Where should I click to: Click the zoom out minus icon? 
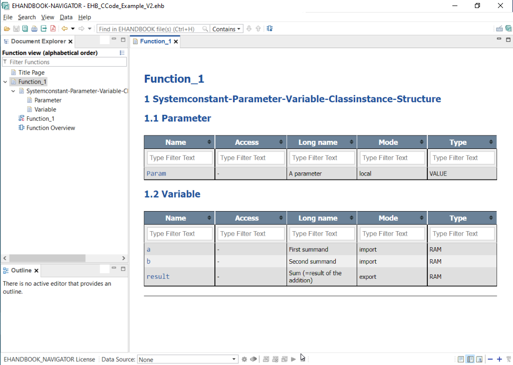pyautogui.click(x=490, y=359)
